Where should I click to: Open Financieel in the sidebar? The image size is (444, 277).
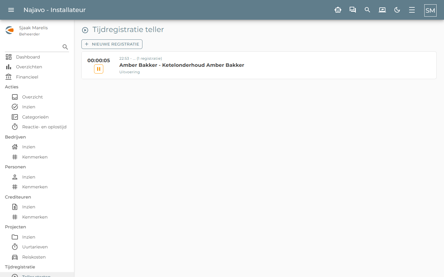37,77
